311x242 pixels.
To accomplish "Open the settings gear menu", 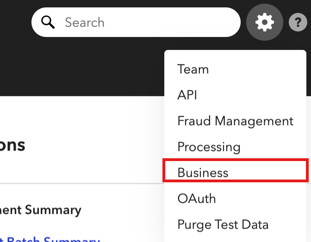I will (x=265, y=22).
